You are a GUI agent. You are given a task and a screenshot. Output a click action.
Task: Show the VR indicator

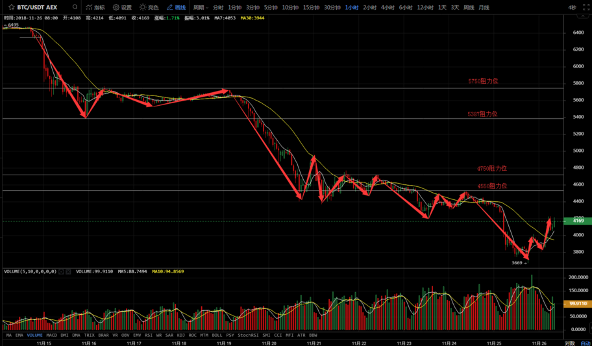(x=115, y=335)
